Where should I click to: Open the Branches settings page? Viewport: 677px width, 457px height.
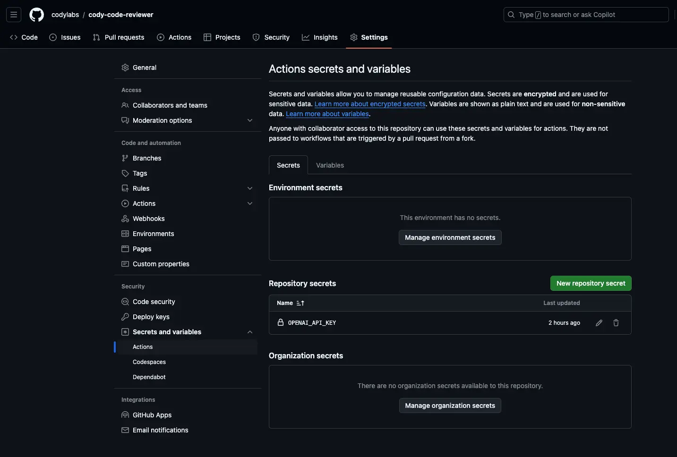tap(146, 158)
